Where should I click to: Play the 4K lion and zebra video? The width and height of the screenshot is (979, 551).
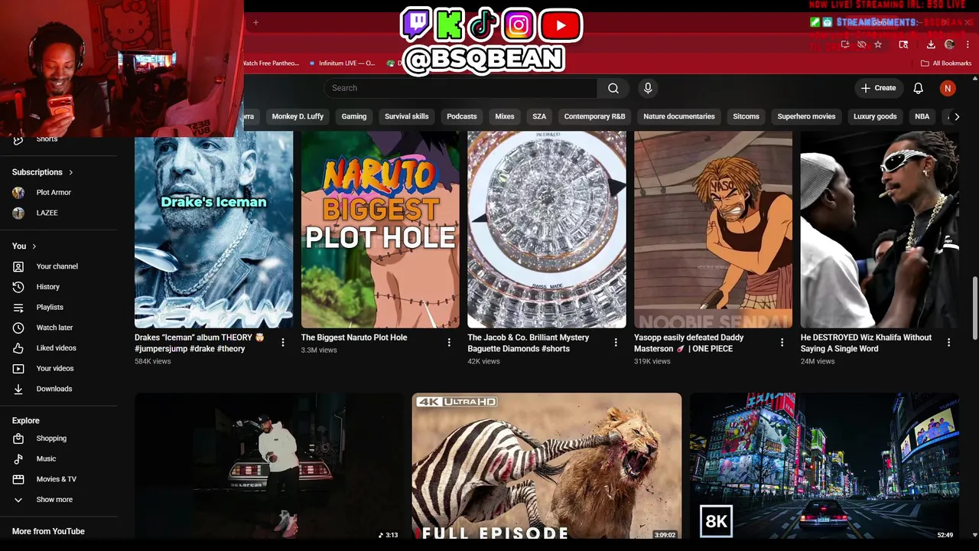tap(547, 466)
